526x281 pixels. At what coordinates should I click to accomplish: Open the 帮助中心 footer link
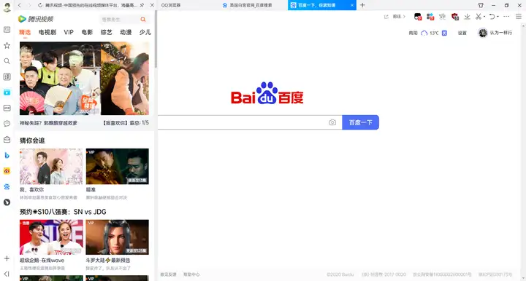(191, 274)
